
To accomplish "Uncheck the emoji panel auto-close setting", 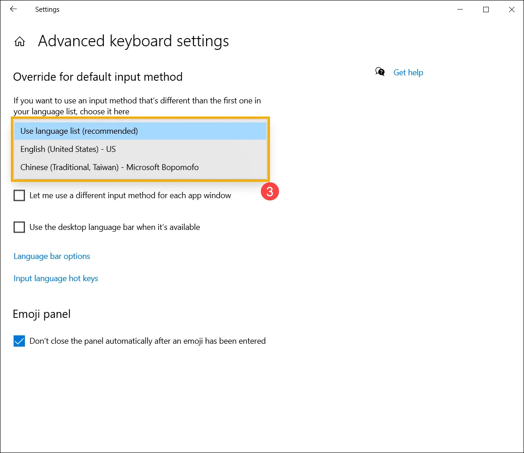I will point(19,341).
